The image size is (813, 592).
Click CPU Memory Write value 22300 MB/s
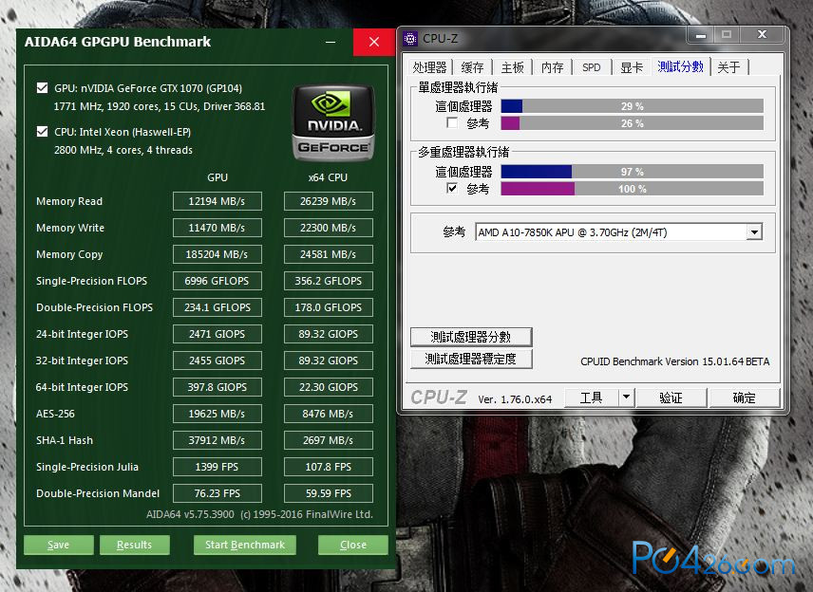(329, 228)
